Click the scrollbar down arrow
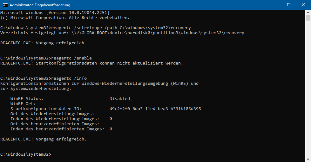The width and height of the screenshot is (311, 162). tap(308, 159)
